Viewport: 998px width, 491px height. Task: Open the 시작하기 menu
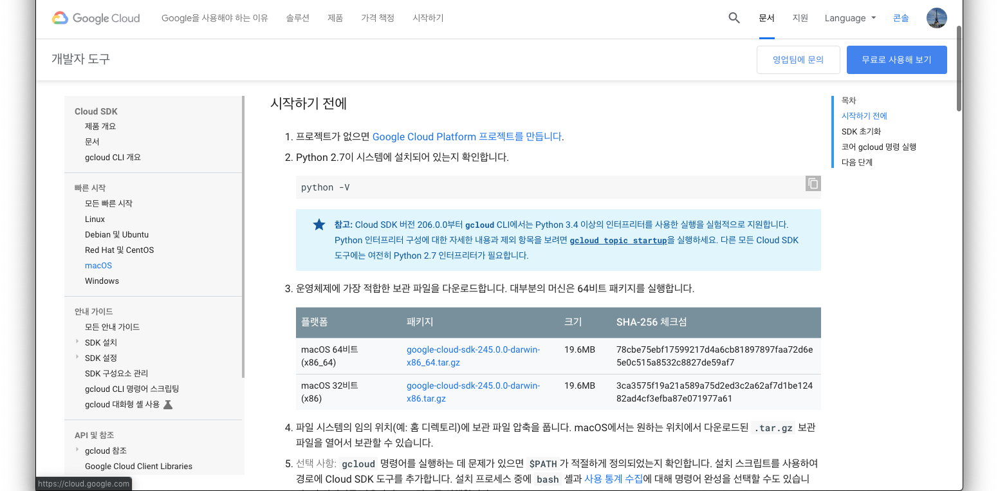428,18
